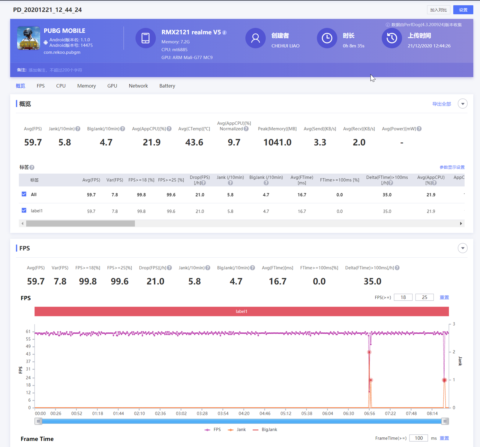The width and height of the screenshot is (480, 447).
Task: Click help icon beside 标签 heading
Action: point(32,167)
